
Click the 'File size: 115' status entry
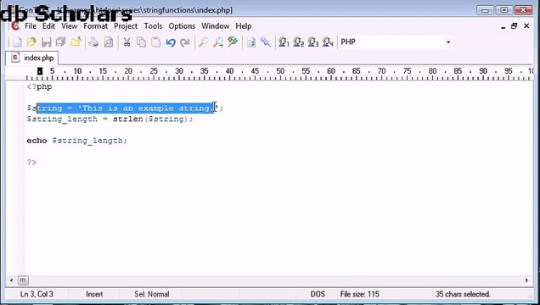pyautogui.click(x=359, y=294)
